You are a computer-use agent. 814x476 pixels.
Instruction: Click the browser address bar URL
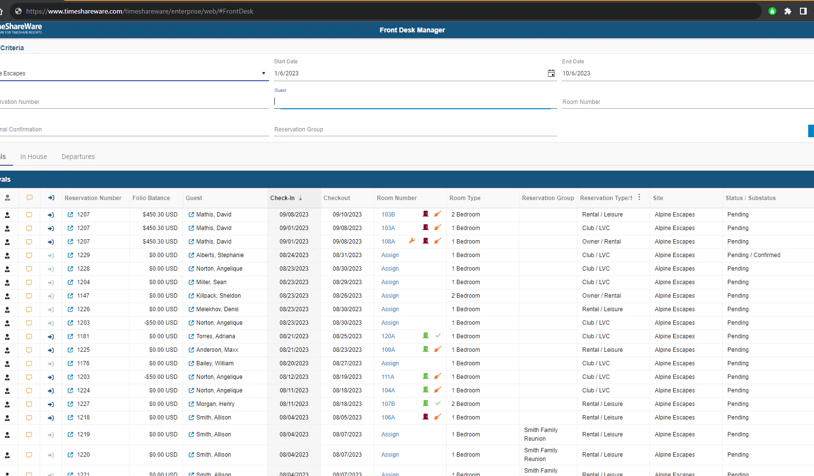pyautogui.click(x=139, y=11)
